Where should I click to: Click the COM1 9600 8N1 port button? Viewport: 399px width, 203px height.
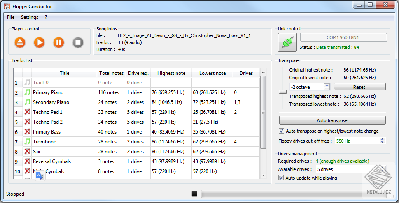click(x=343, y=37)
